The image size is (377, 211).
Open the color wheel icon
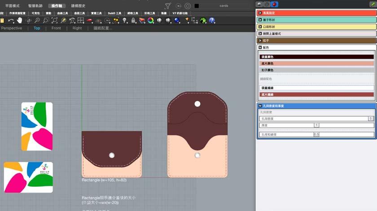[x=151, y=21]
